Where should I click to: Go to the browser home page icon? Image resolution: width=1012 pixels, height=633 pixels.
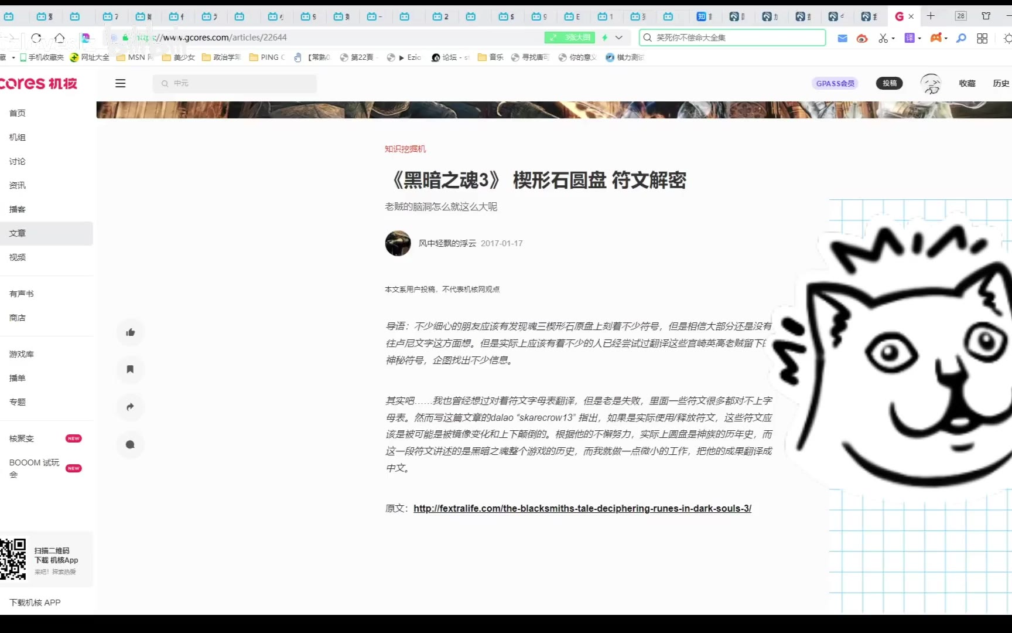click(59, 38)
